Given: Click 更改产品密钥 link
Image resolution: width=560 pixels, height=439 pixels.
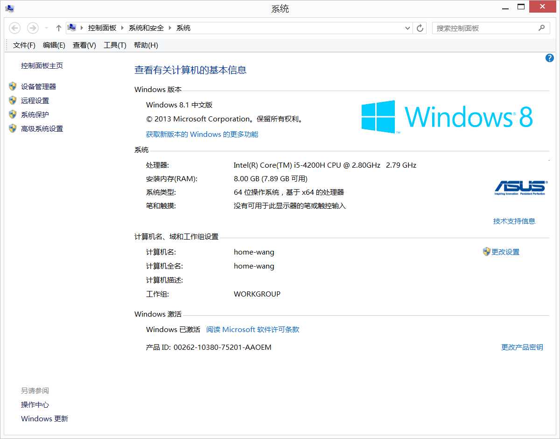Looking at the screenshot, I should pyautogui.click(x=522, y=347).
